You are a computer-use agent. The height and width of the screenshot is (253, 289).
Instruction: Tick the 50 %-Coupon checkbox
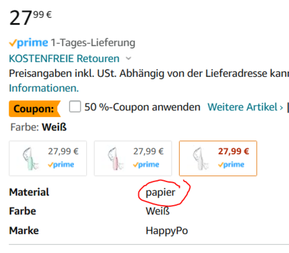click(x=75, y=106)
